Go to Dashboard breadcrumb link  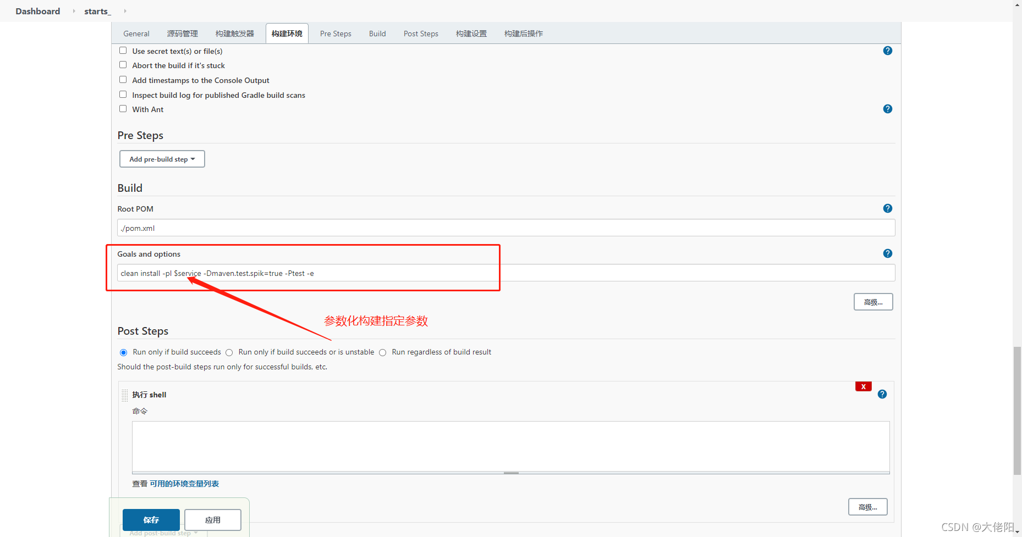[x=38, y=11]
